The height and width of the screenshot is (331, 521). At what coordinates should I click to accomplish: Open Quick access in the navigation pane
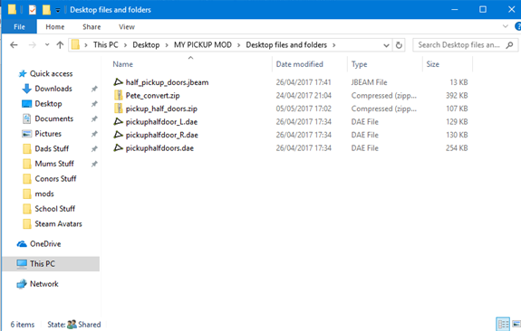coord(51,73)
